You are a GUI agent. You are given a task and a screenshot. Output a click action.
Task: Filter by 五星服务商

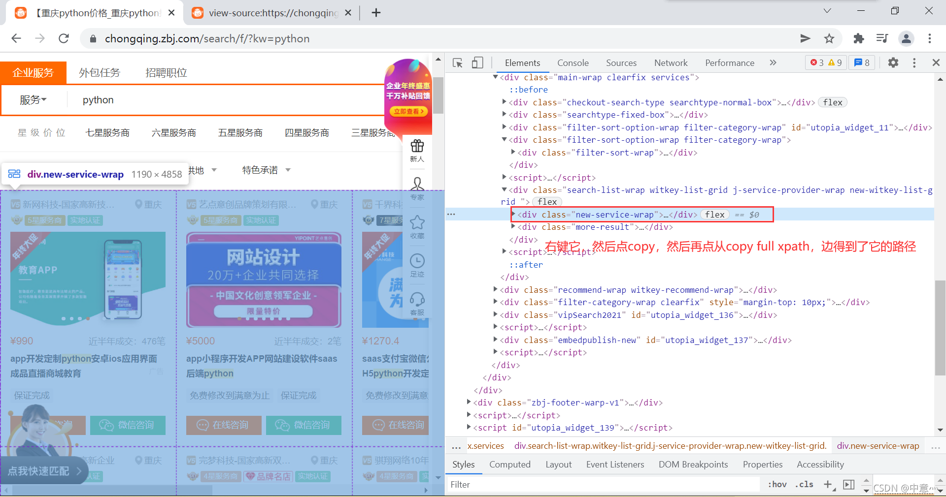coord(240,133)
